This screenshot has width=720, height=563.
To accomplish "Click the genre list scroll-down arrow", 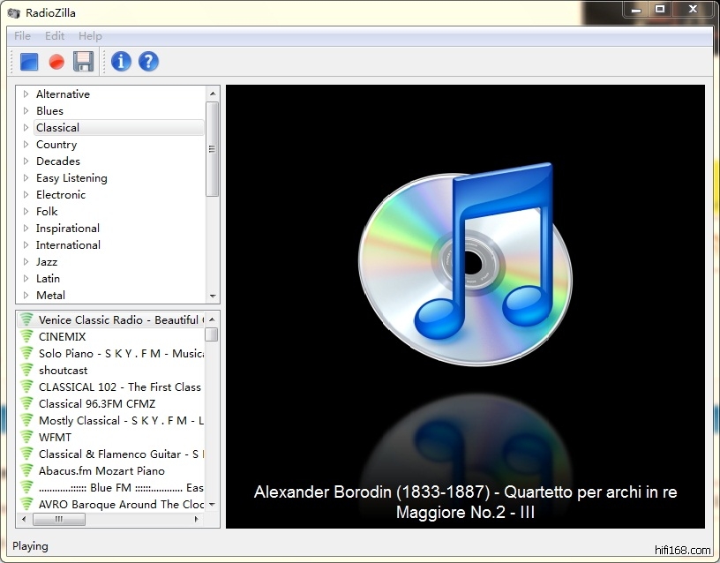I will point(213,296).
